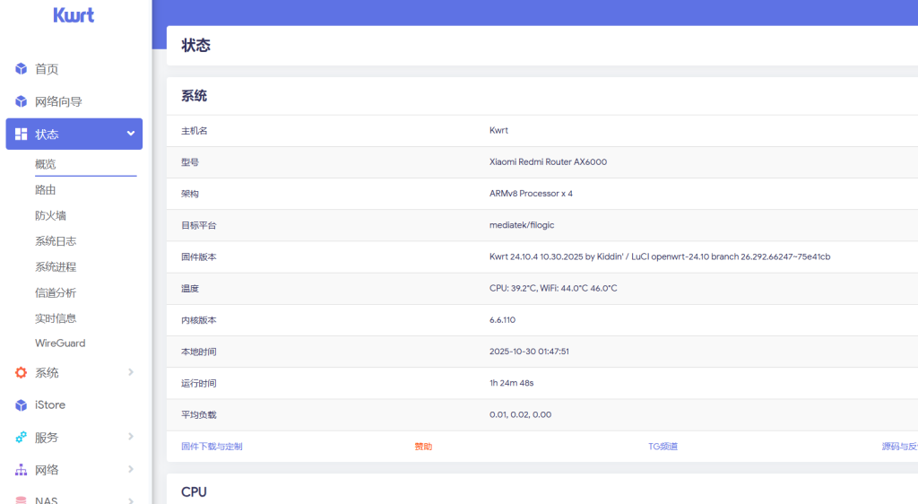Click the 赞助 sponsor link
The width and height of the screenshot is (918, 504).
[423, 447]
